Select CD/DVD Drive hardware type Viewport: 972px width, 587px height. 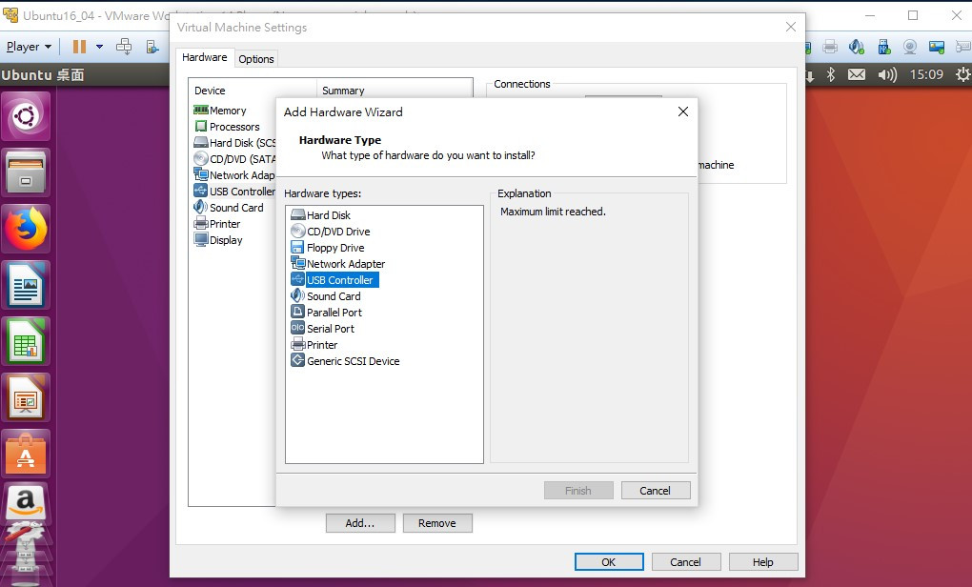[x=331, y=232]
